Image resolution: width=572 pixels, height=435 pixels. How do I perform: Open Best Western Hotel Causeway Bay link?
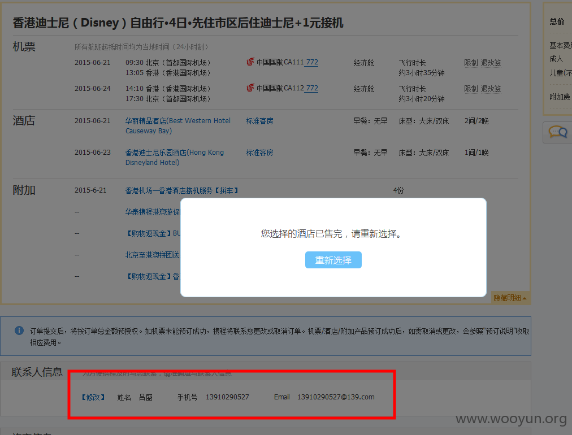tap(178, 126)
